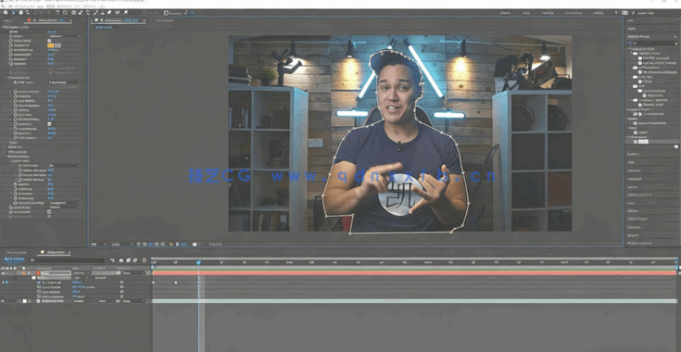Open blending mode dropdown of bottom layer
681x352 pixels.
pos(82,301)
